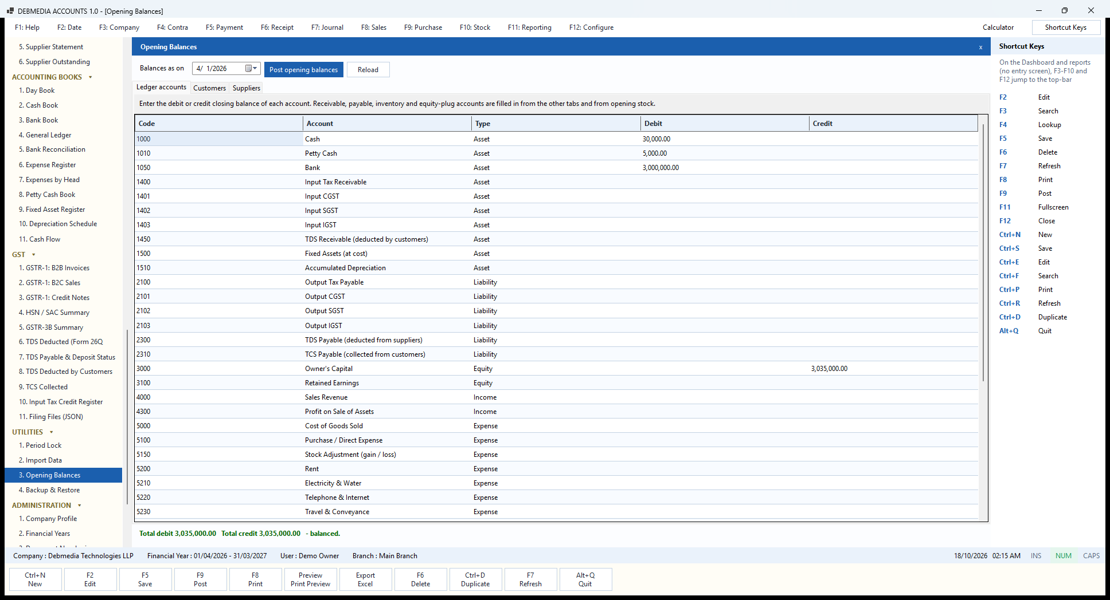Click the Code column header
1110x600 pixels.
pos(218,124)
